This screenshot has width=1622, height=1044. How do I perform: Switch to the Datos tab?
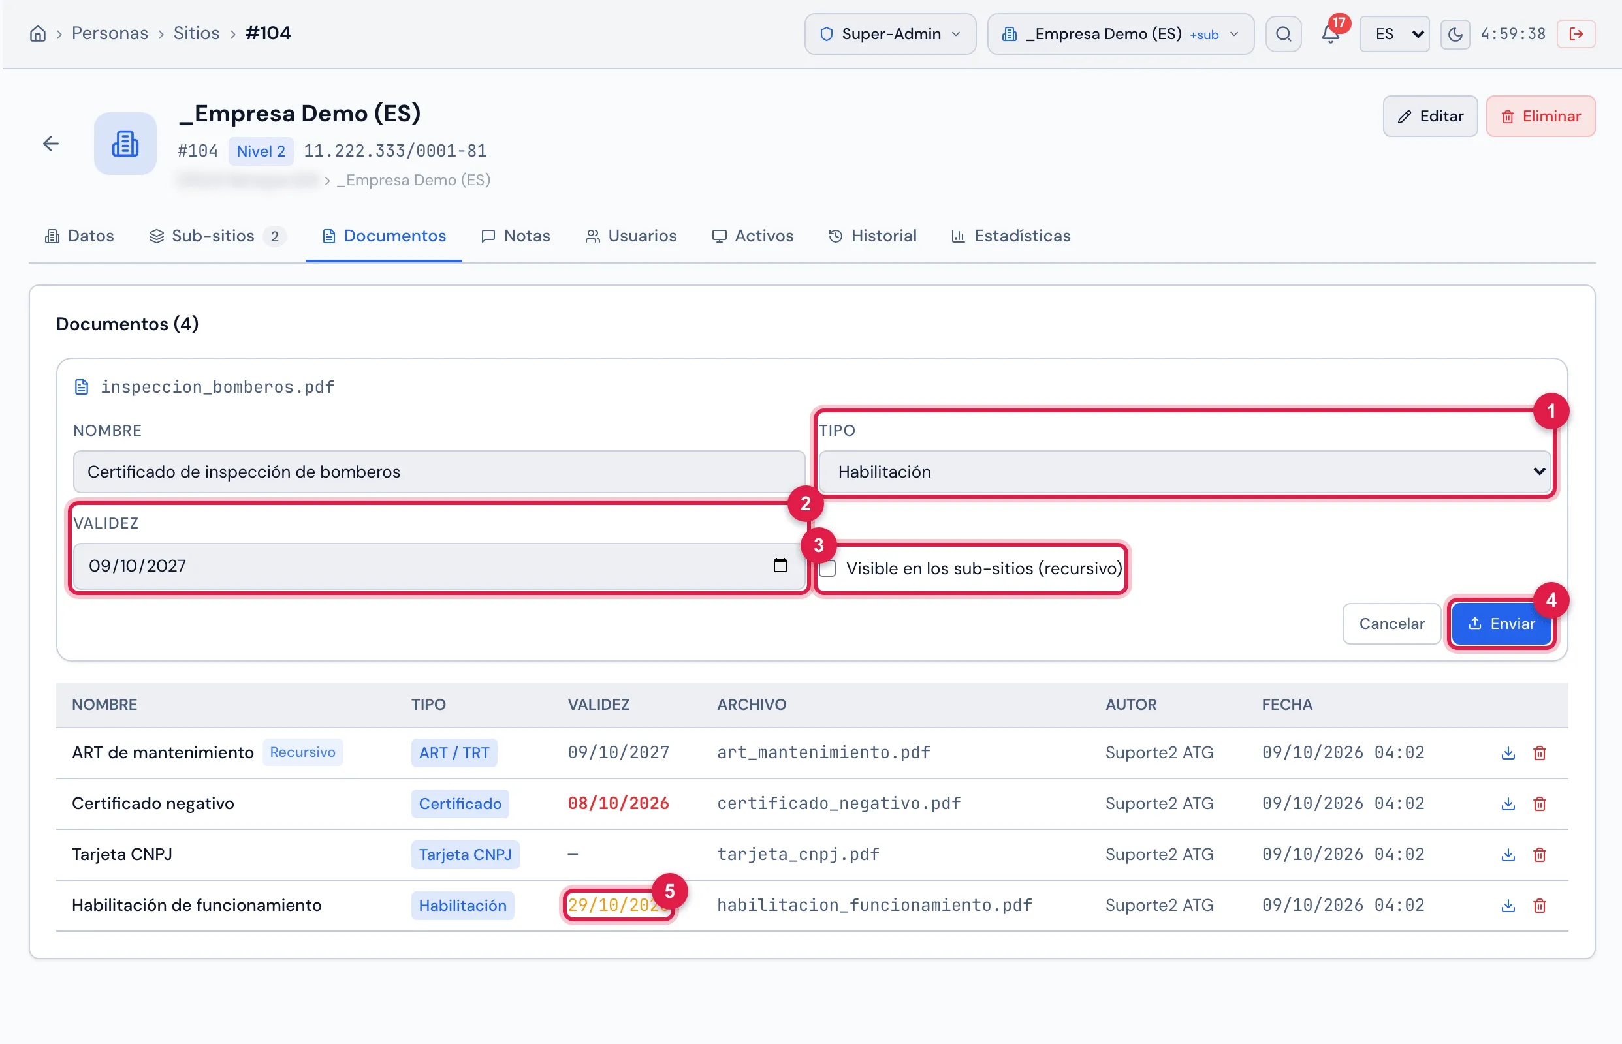[80, 236]
